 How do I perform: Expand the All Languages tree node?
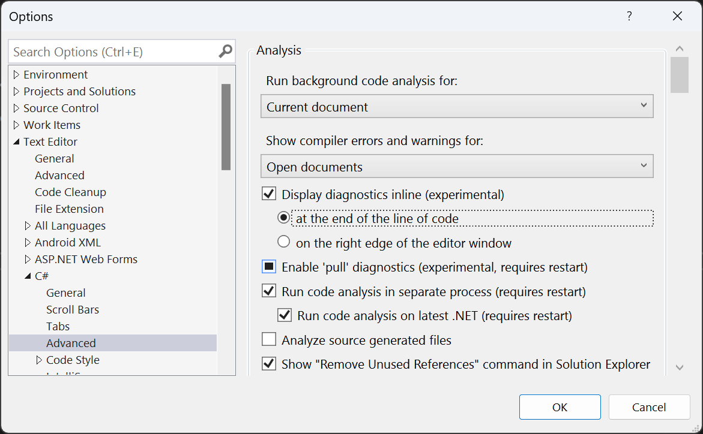pyautogui.click(x=26, y=225)
